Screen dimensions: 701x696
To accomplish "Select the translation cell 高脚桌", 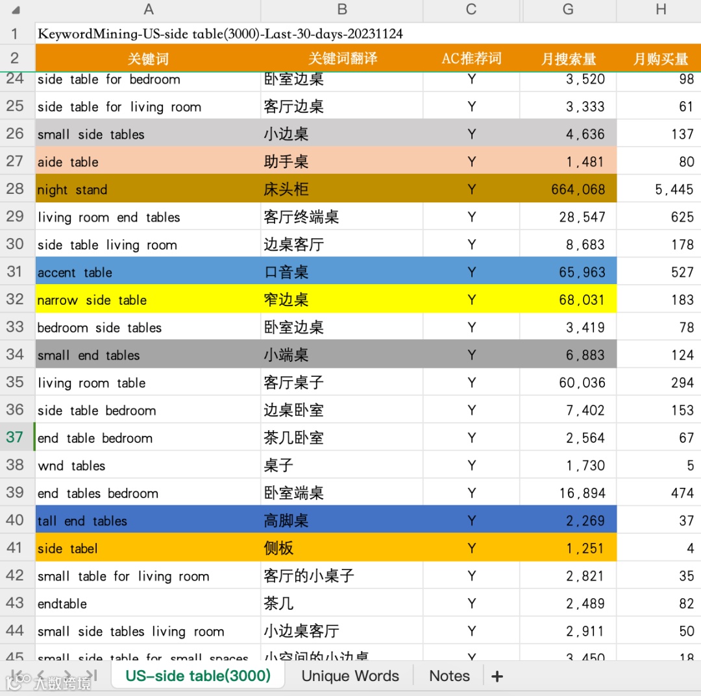I will (342, 521).
